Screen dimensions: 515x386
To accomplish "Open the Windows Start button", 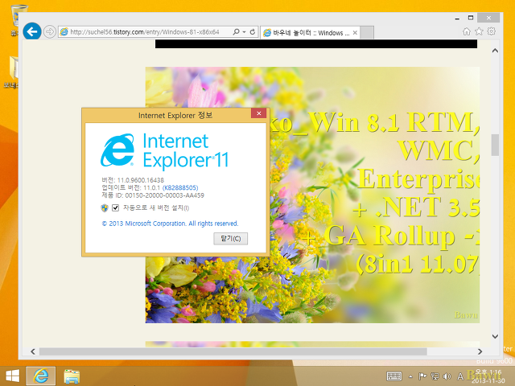I will (x=13, y=376).
